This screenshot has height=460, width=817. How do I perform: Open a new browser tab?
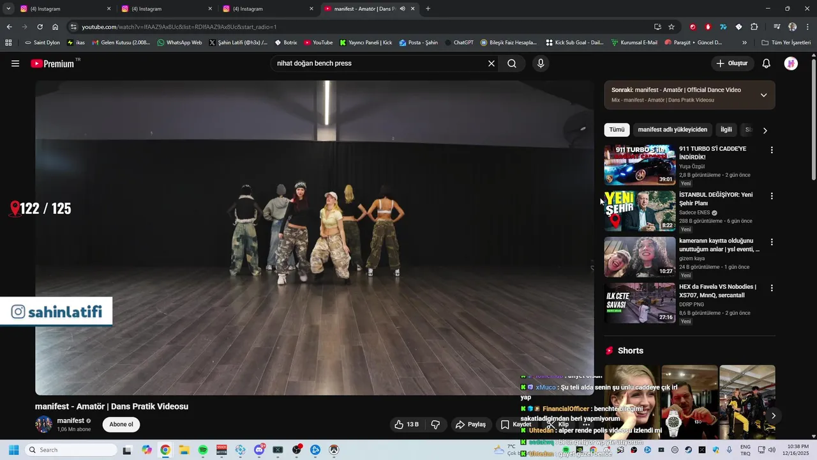(x=428, y=9)
